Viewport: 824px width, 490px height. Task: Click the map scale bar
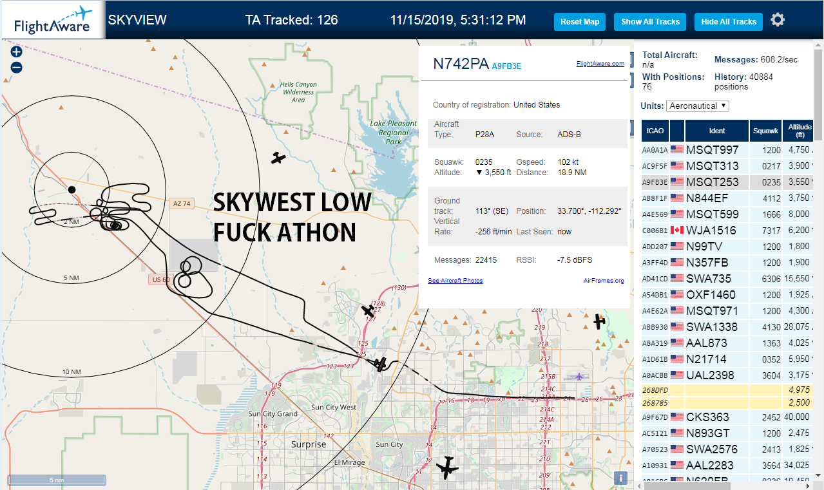tap(57, 480)
